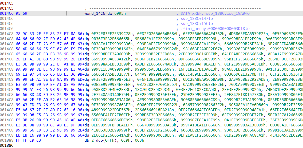Jump to the sub_188C+15C cross-reference

click(197, 24)
